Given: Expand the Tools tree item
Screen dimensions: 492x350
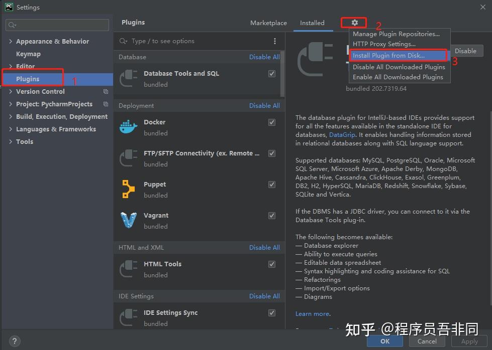Looking at the screenshot, I should 10,141.
